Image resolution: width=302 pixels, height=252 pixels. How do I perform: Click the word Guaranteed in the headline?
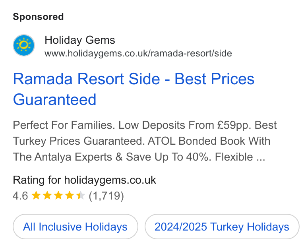click(54, 100)
